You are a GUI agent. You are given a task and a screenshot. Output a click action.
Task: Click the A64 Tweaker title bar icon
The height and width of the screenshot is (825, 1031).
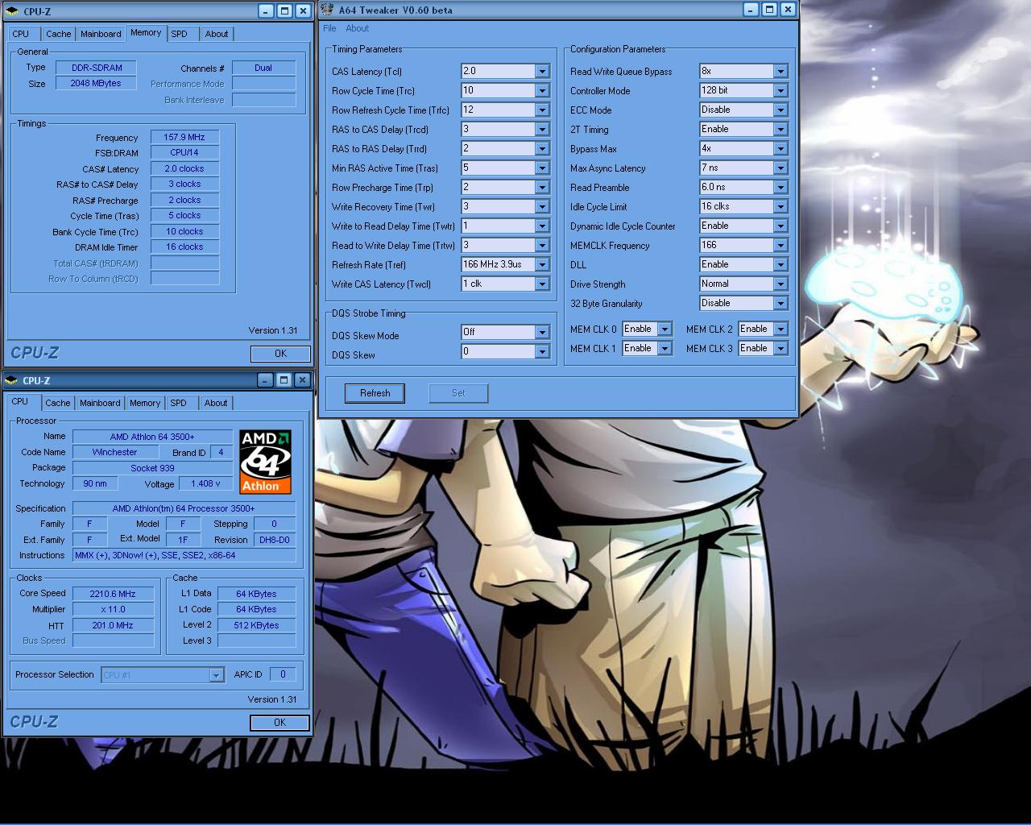[x=328, y=10]
